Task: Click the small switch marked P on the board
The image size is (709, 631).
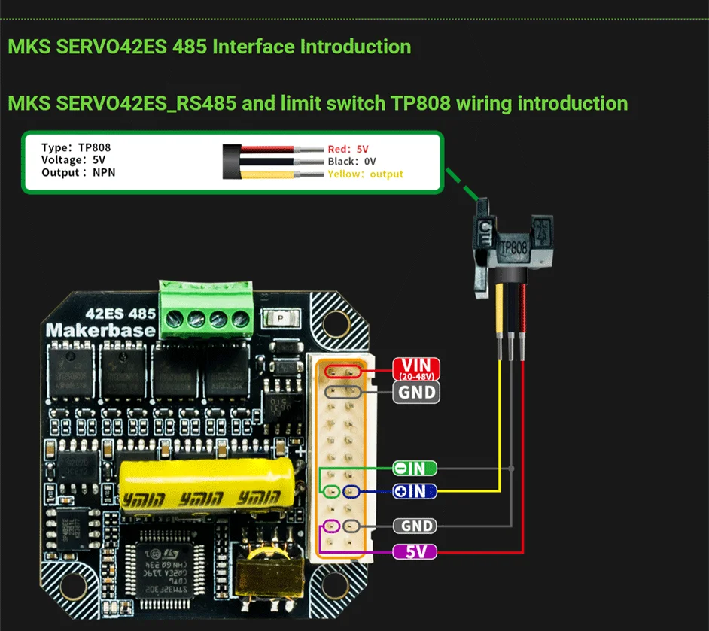Action: tap(280, 318)
